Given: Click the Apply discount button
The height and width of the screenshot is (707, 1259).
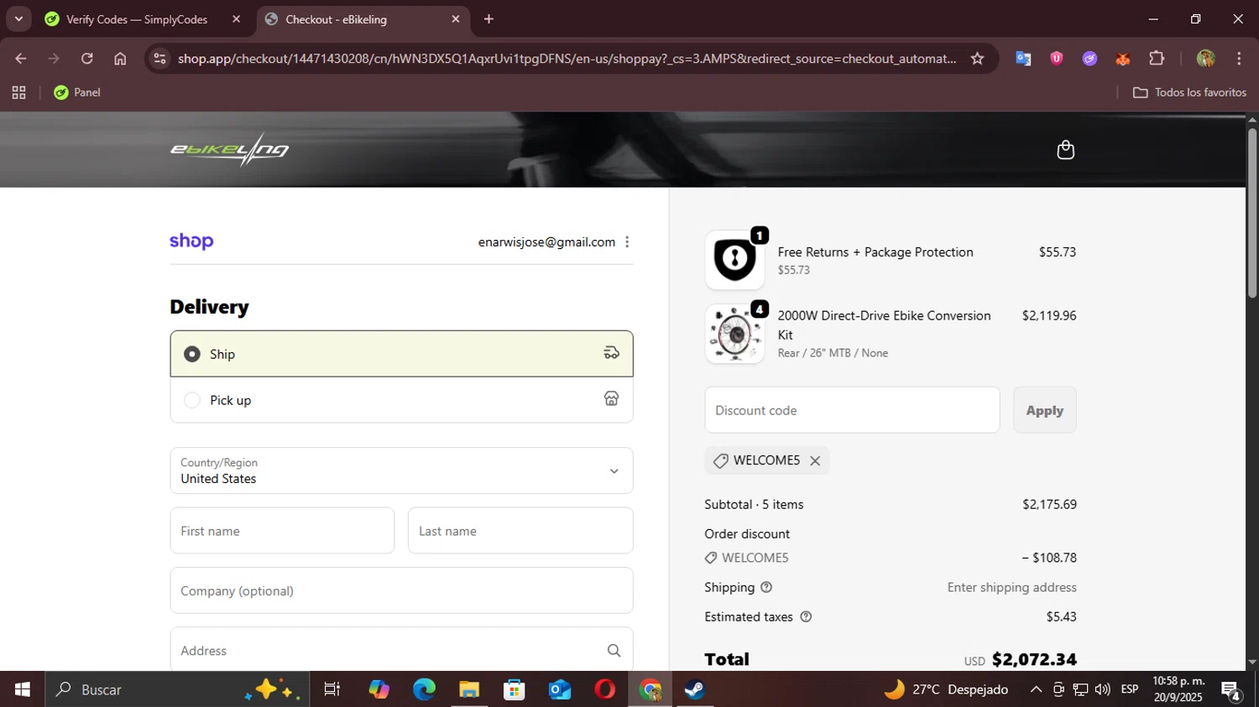Looking at the screenshot, I should (x=1044, y=410).
